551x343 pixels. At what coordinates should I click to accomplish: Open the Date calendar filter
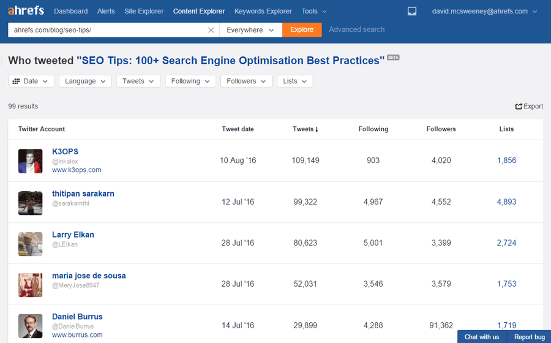pos(31,81)
